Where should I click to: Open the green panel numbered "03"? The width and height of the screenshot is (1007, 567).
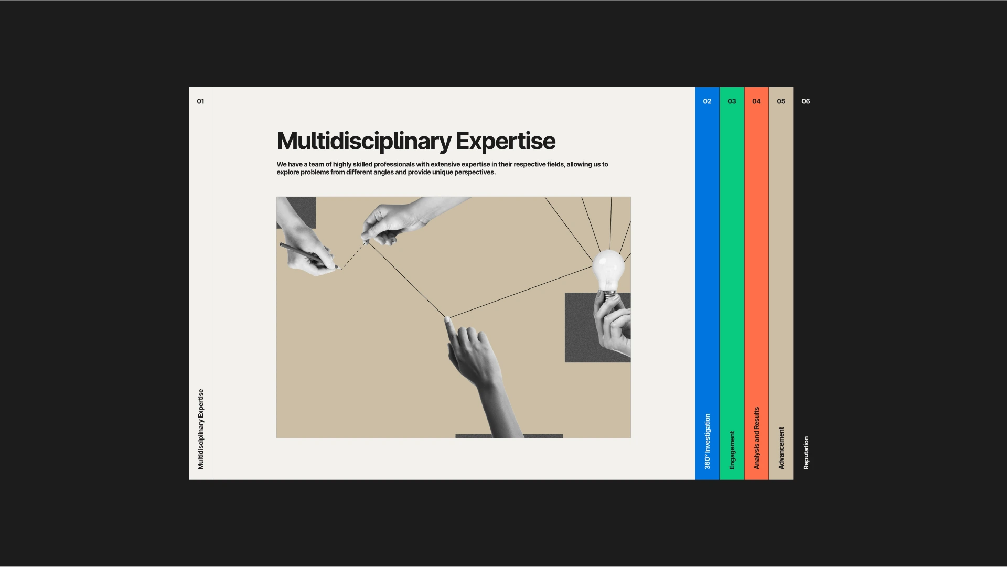[x=732, y=101]
